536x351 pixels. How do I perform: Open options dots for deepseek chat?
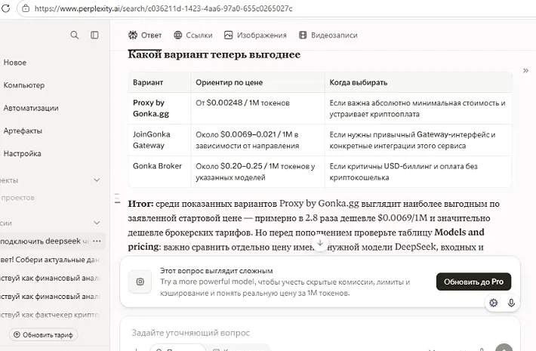click(97, 241)
